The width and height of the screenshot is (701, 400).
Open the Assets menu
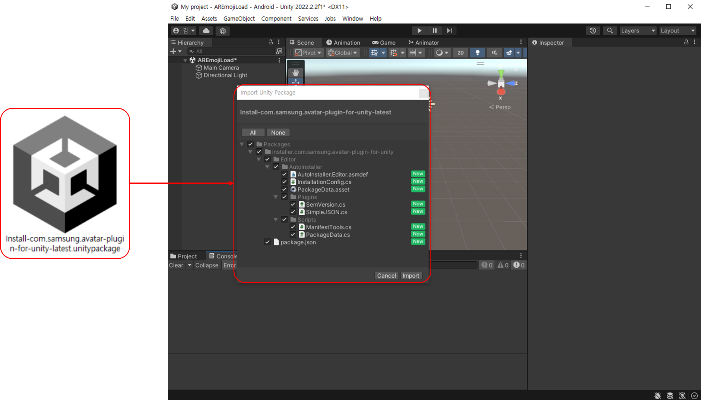point(209,19)
